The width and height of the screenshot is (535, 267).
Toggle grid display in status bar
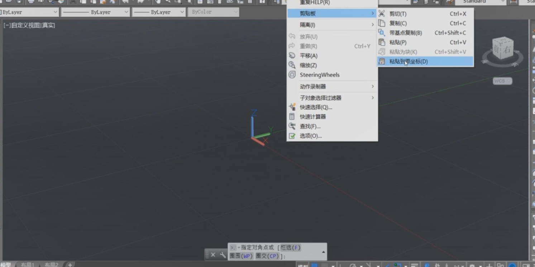315,265
